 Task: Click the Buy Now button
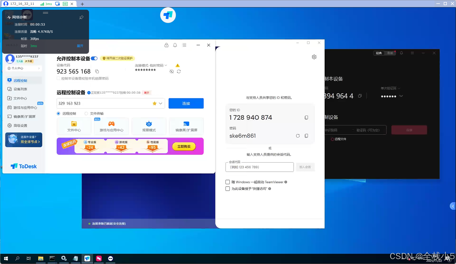click(184, 146)
